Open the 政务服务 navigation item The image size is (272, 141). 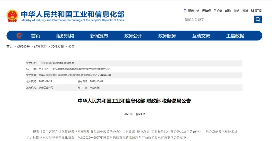click(167, 36)
